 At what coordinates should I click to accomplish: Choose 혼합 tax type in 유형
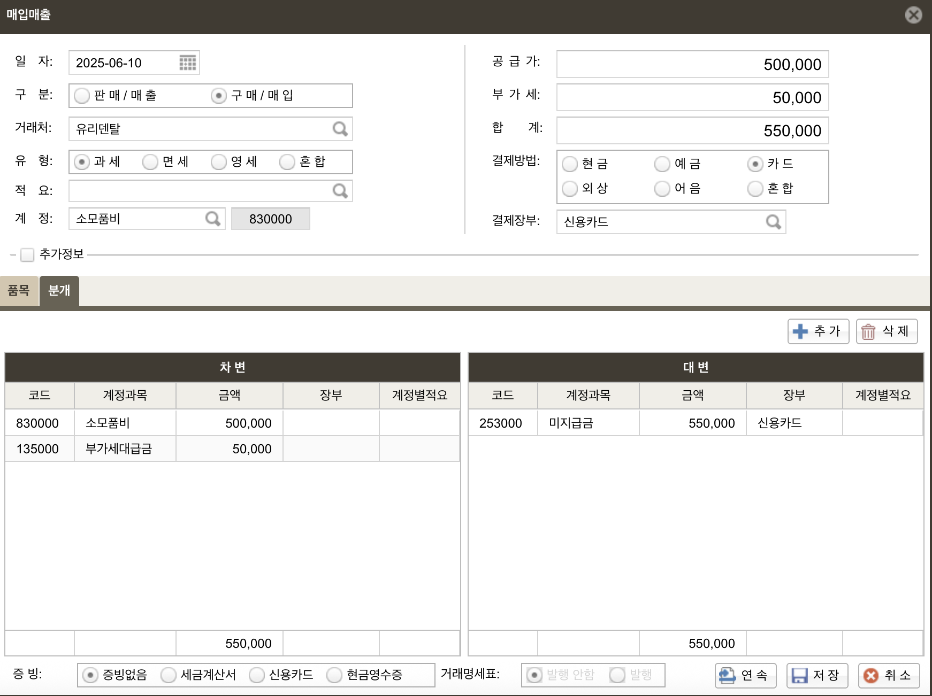pyautogui.click(x=287, y=162)
